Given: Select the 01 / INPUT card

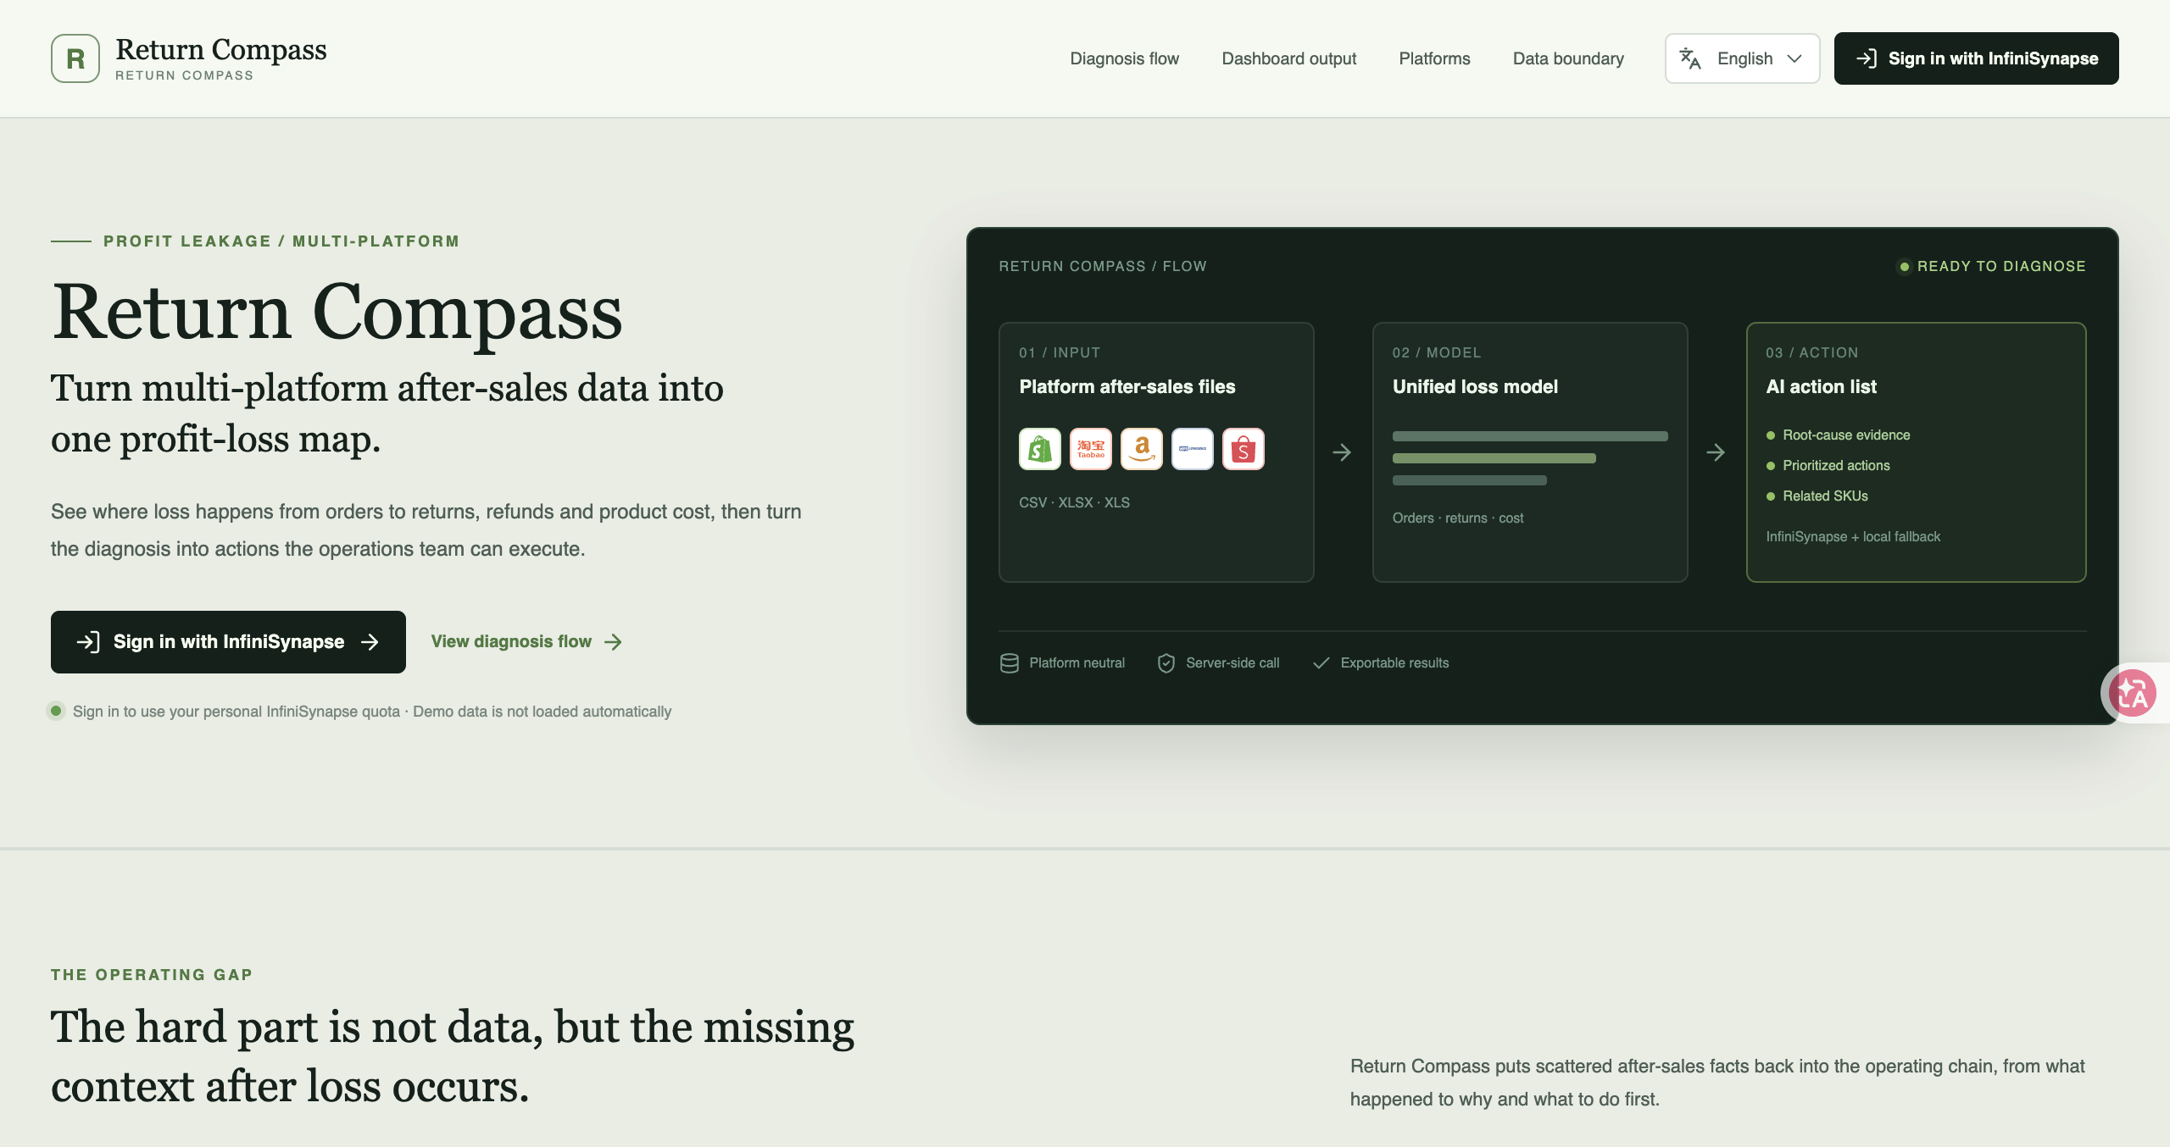Looking at the screenshot, I should 1156,452.
